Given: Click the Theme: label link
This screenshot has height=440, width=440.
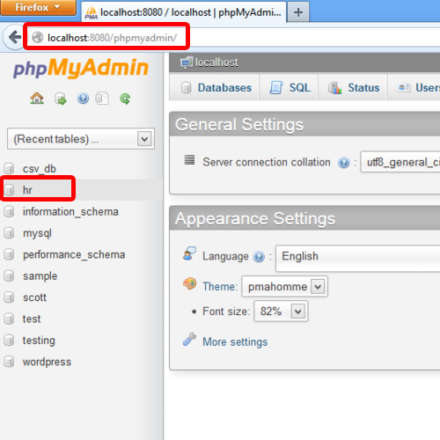Looking at the screenshot, I should (x=220, y=286).
